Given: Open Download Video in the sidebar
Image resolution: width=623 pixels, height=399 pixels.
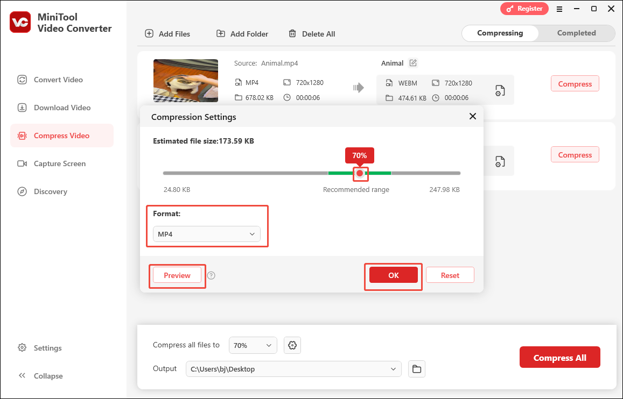Looking at the screenshot, I should pos(54,108).
